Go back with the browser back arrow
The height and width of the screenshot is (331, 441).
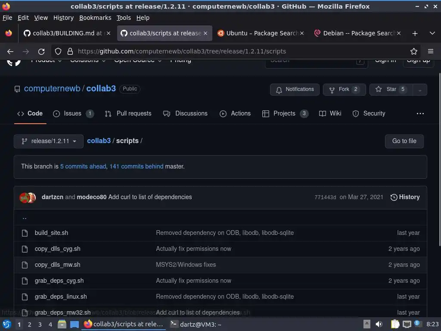[x=10, y=52]
